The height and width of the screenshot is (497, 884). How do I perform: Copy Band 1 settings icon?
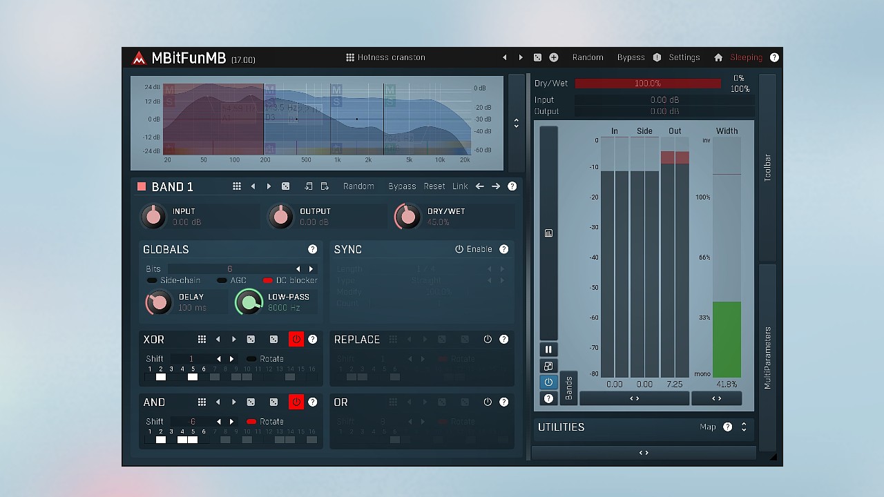click(x=309, y=186)
